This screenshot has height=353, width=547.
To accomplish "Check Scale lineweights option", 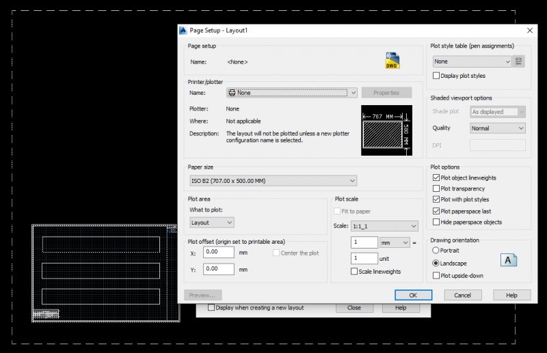I will (354, 272).
